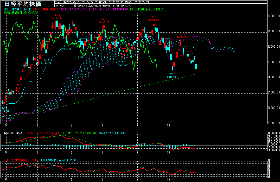Screen dimensions: 280x182
Task: Click the MACD (終値) panel title
Action: (x=14, y=133)
